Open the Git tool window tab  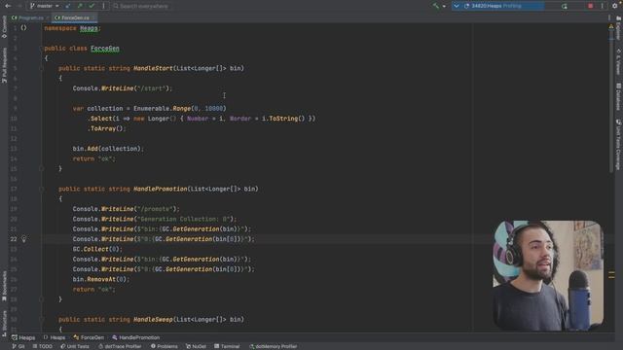point(18,346)
